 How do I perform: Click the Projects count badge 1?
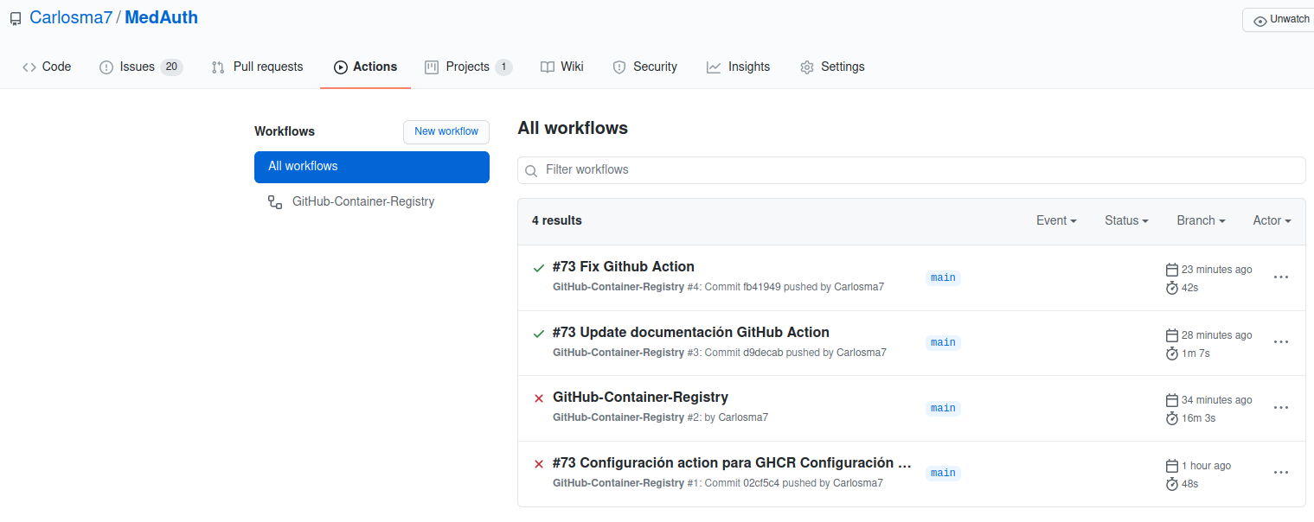click(503, 67)
